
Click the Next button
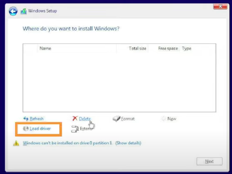coord(209,161)
